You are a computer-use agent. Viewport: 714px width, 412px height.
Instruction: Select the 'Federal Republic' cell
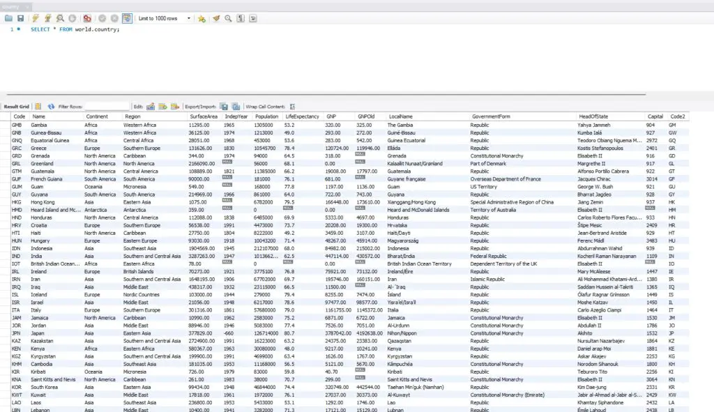[x=488, y=256]
